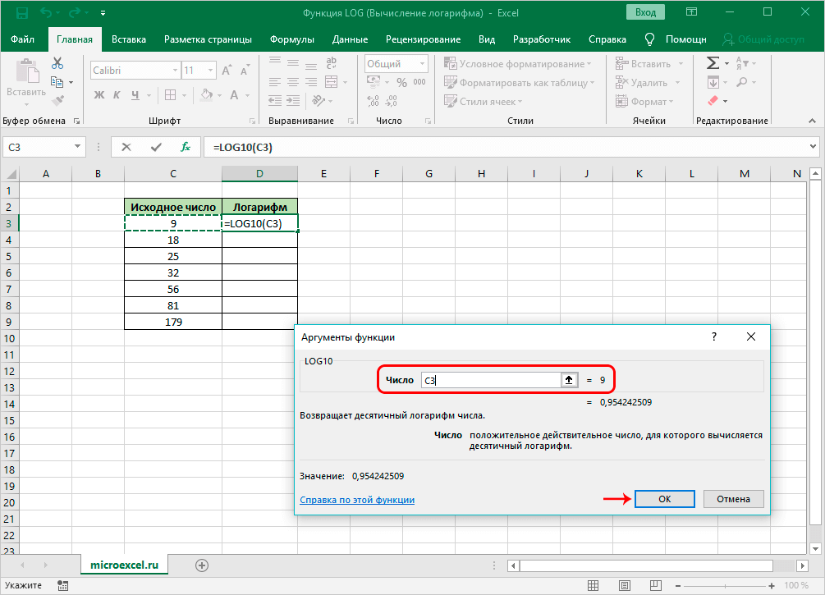This screenshot has height=595, width=825.
Task: Open the Общий number format dropdown
Action: point(420,64)
